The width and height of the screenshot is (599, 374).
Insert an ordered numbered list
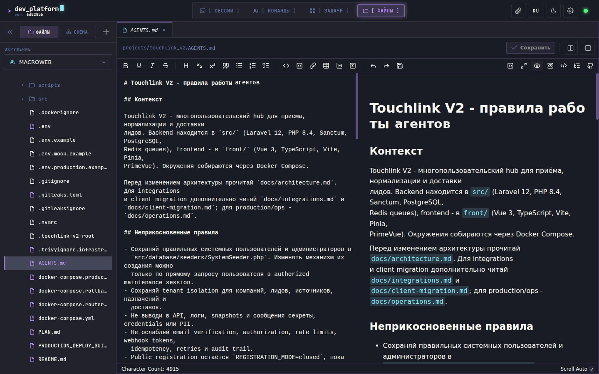(x=252, y=66)
